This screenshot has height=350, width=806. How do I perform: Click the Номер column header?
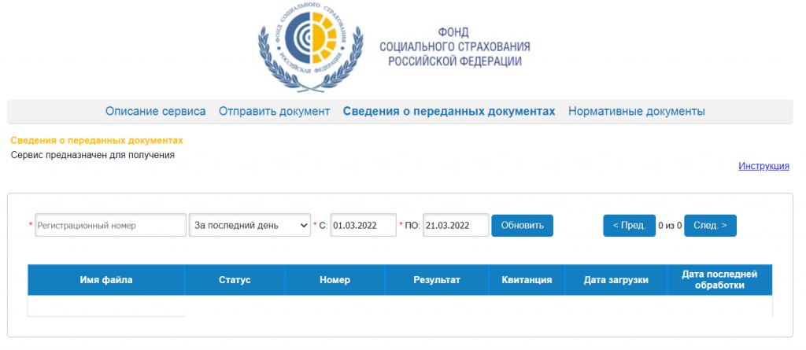pos(335,280)
